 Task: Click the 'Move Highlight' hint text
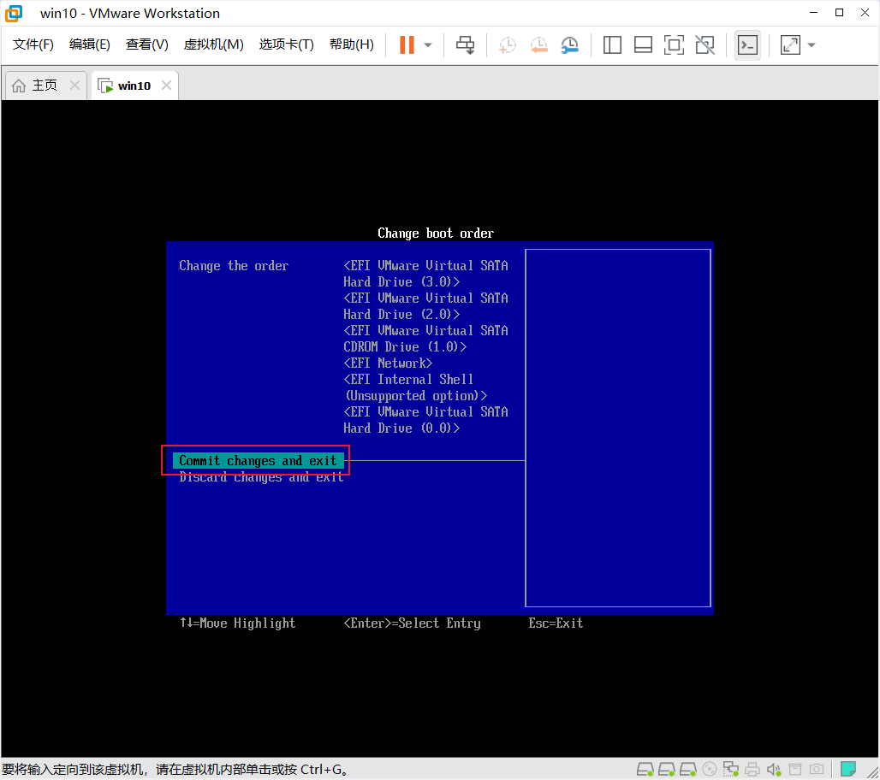[x=237, y=623]
